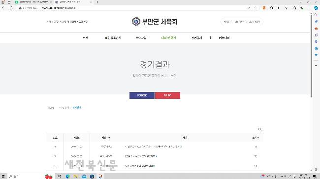Click the Copilot icon at top right
The height and width of the screenshot is (179, 320).
pyautogui.click(x=316, y=8)
